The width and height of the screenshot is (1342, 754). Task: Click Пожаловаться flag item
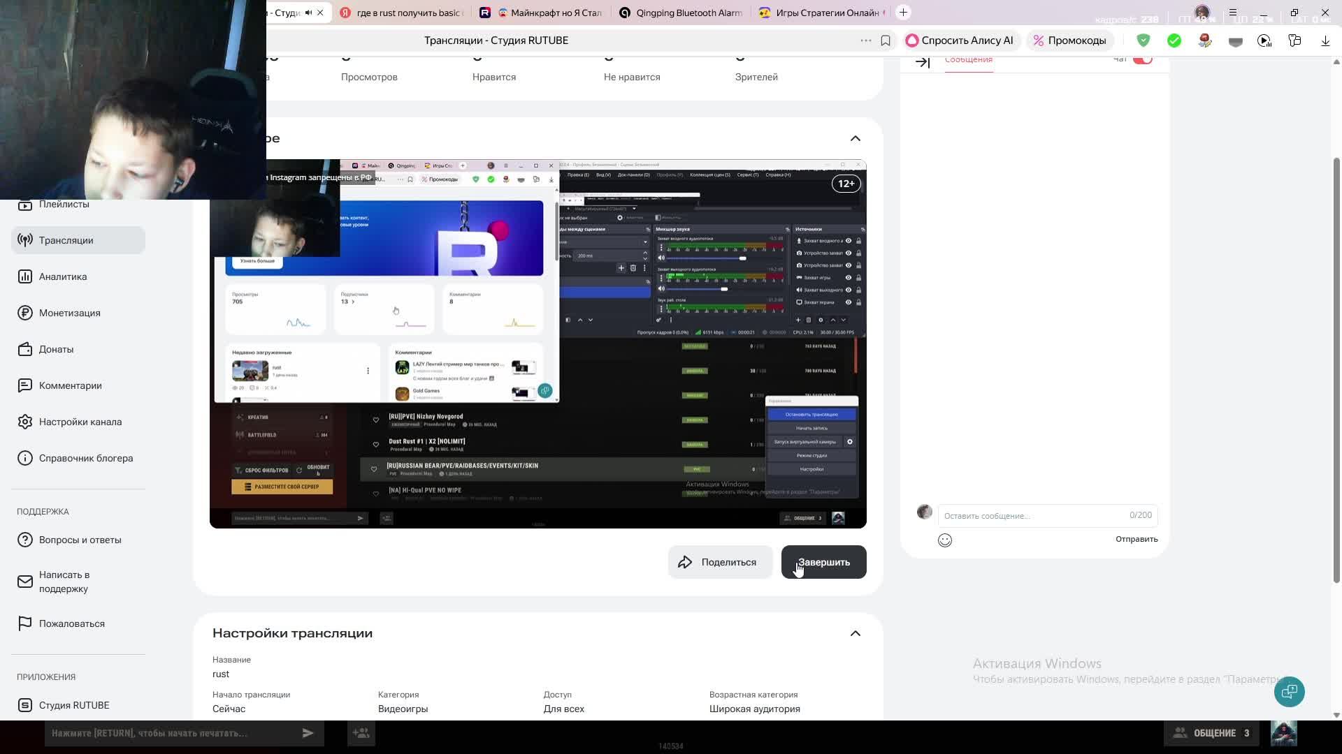[x=78, y=623]
